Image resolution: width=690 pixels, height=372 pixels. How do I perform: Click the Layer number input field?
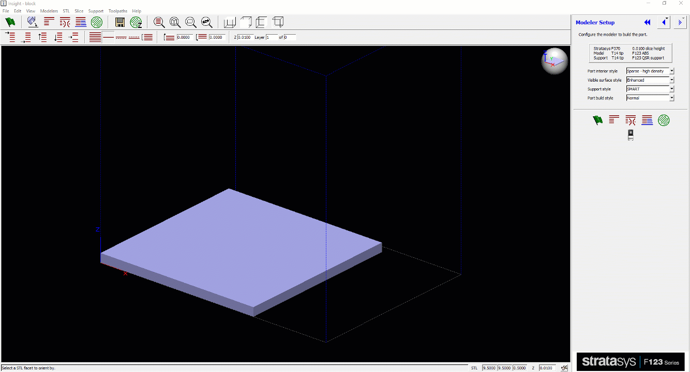click(x=272, y=37)
